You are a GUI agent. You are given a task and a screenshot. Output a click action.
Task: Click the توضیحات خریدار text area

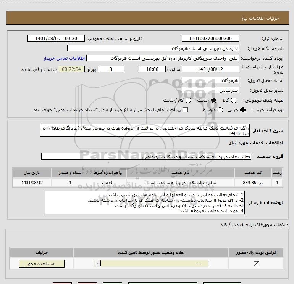(145, 202)
